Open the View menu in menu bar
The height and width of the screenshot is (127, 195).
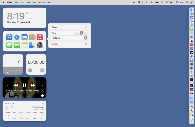pos(28,2)
